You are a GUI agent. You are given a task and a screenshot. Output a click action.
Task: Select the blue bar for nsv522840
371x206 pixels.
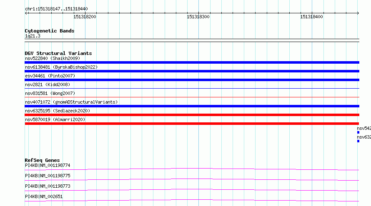[192, 62]
